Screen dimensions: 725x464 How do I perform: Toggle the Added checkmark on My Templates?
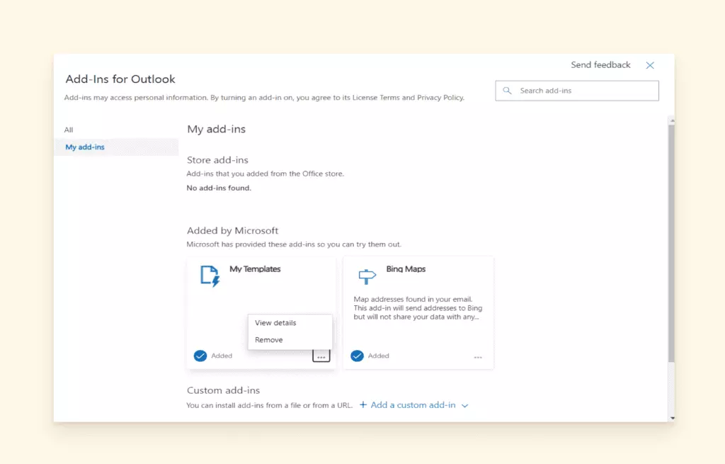pyautogui.click(x=200, y=356)
